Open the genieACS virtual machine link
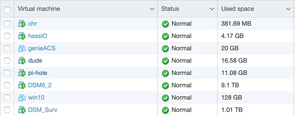 click(42, 48)
